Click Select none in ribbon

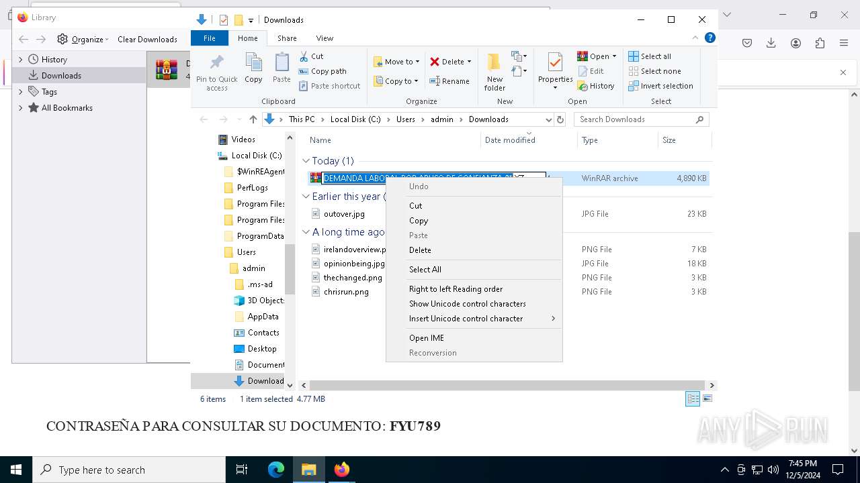pos(654,71)
